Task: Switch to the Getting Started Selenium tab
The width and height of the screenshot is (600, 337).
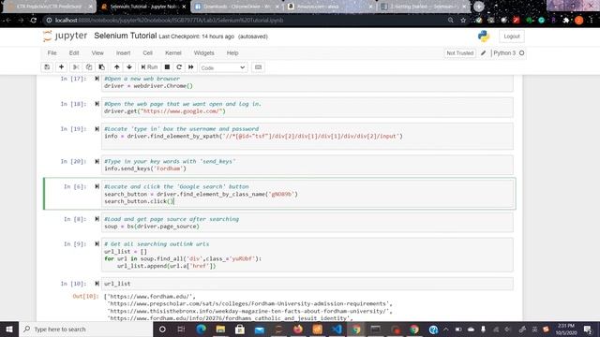Action: pyautogui.click(x=424, y=7)
